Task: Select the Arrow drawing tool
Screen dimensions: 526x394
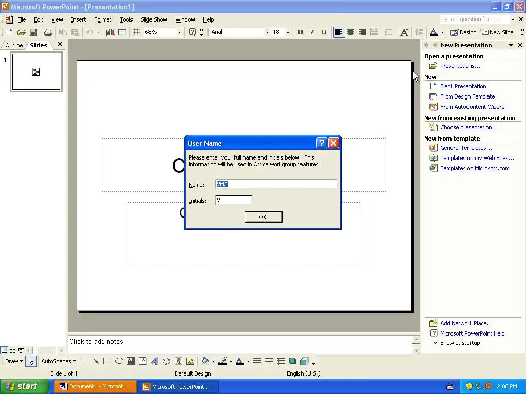Action: (96, 361)
